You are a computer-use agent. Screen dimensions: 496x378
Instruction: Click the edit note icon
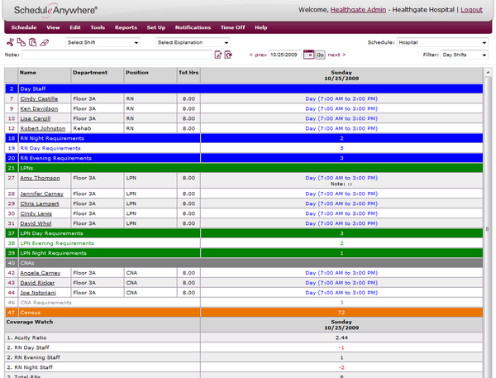pos(218,55)
